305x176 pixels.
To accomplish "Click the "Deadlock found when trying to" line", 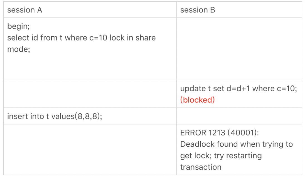I will click(x=237, y=144).
